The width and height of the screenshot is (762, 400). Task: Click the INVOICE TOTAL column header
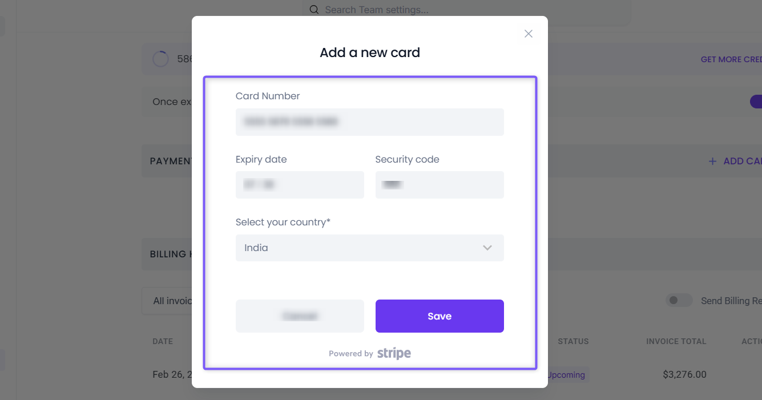(676, 341)
